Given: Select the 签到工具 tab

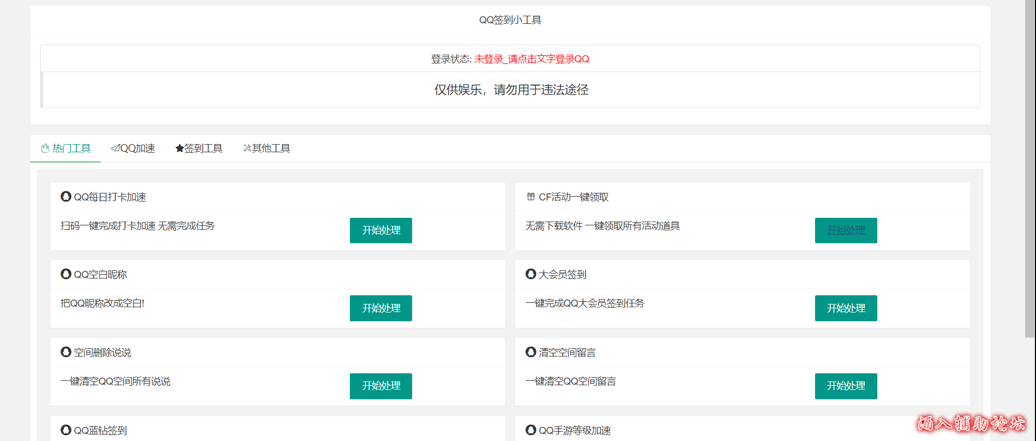Looking at the screenshot, I should click(199, 148).
